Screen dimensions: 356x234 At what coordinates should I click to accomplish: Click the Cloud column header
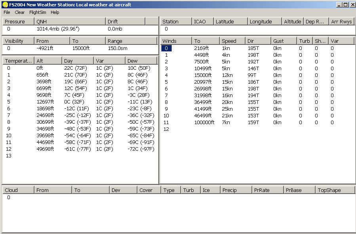click(18, 190)
